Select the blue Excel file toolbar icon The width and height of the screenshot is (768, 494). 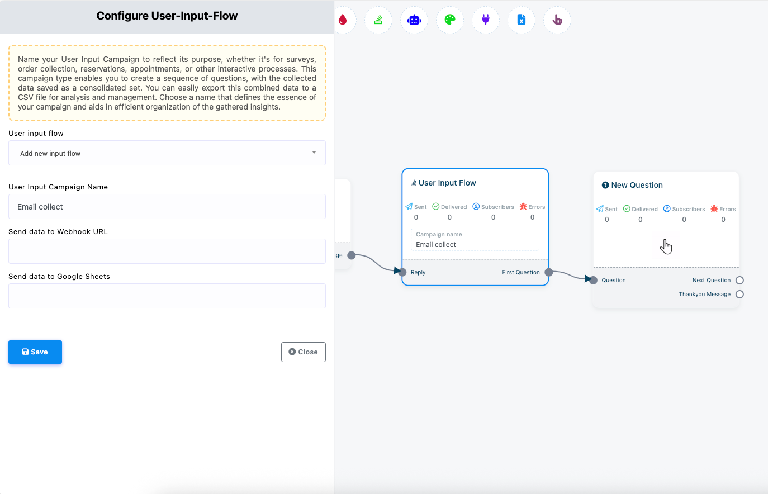pyautogui.click(x=522, y=20)
